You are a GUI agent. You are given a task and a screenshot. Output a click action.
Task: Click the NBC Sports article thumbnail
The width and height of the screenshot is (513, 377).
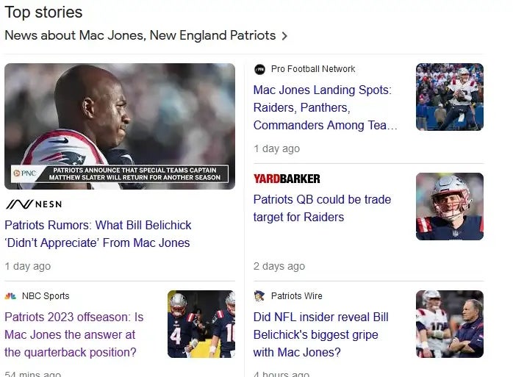(x=201, y=324)
